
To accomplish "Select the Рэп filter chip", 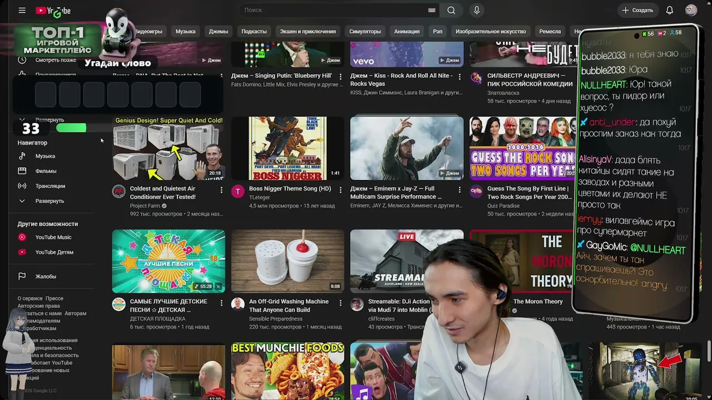I will click(438, 32).
